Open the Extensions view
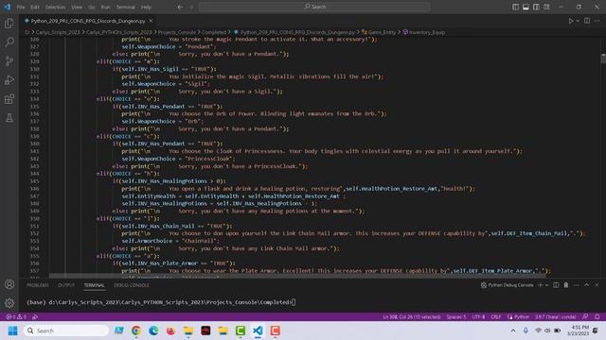The height and width of the screenshot is (340, 606). 9,99
